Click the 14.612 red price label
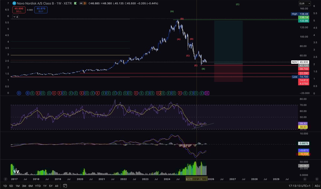 point(304,80)
